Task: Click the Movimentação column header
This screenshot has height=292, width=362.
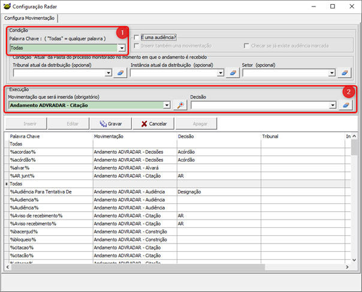Action: point(135,136)
